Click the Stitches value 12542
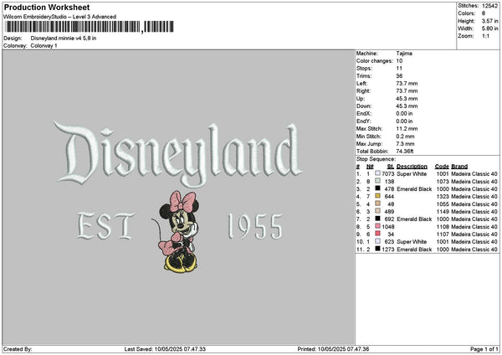The image size is (502, 355). (x=489, y=6)
